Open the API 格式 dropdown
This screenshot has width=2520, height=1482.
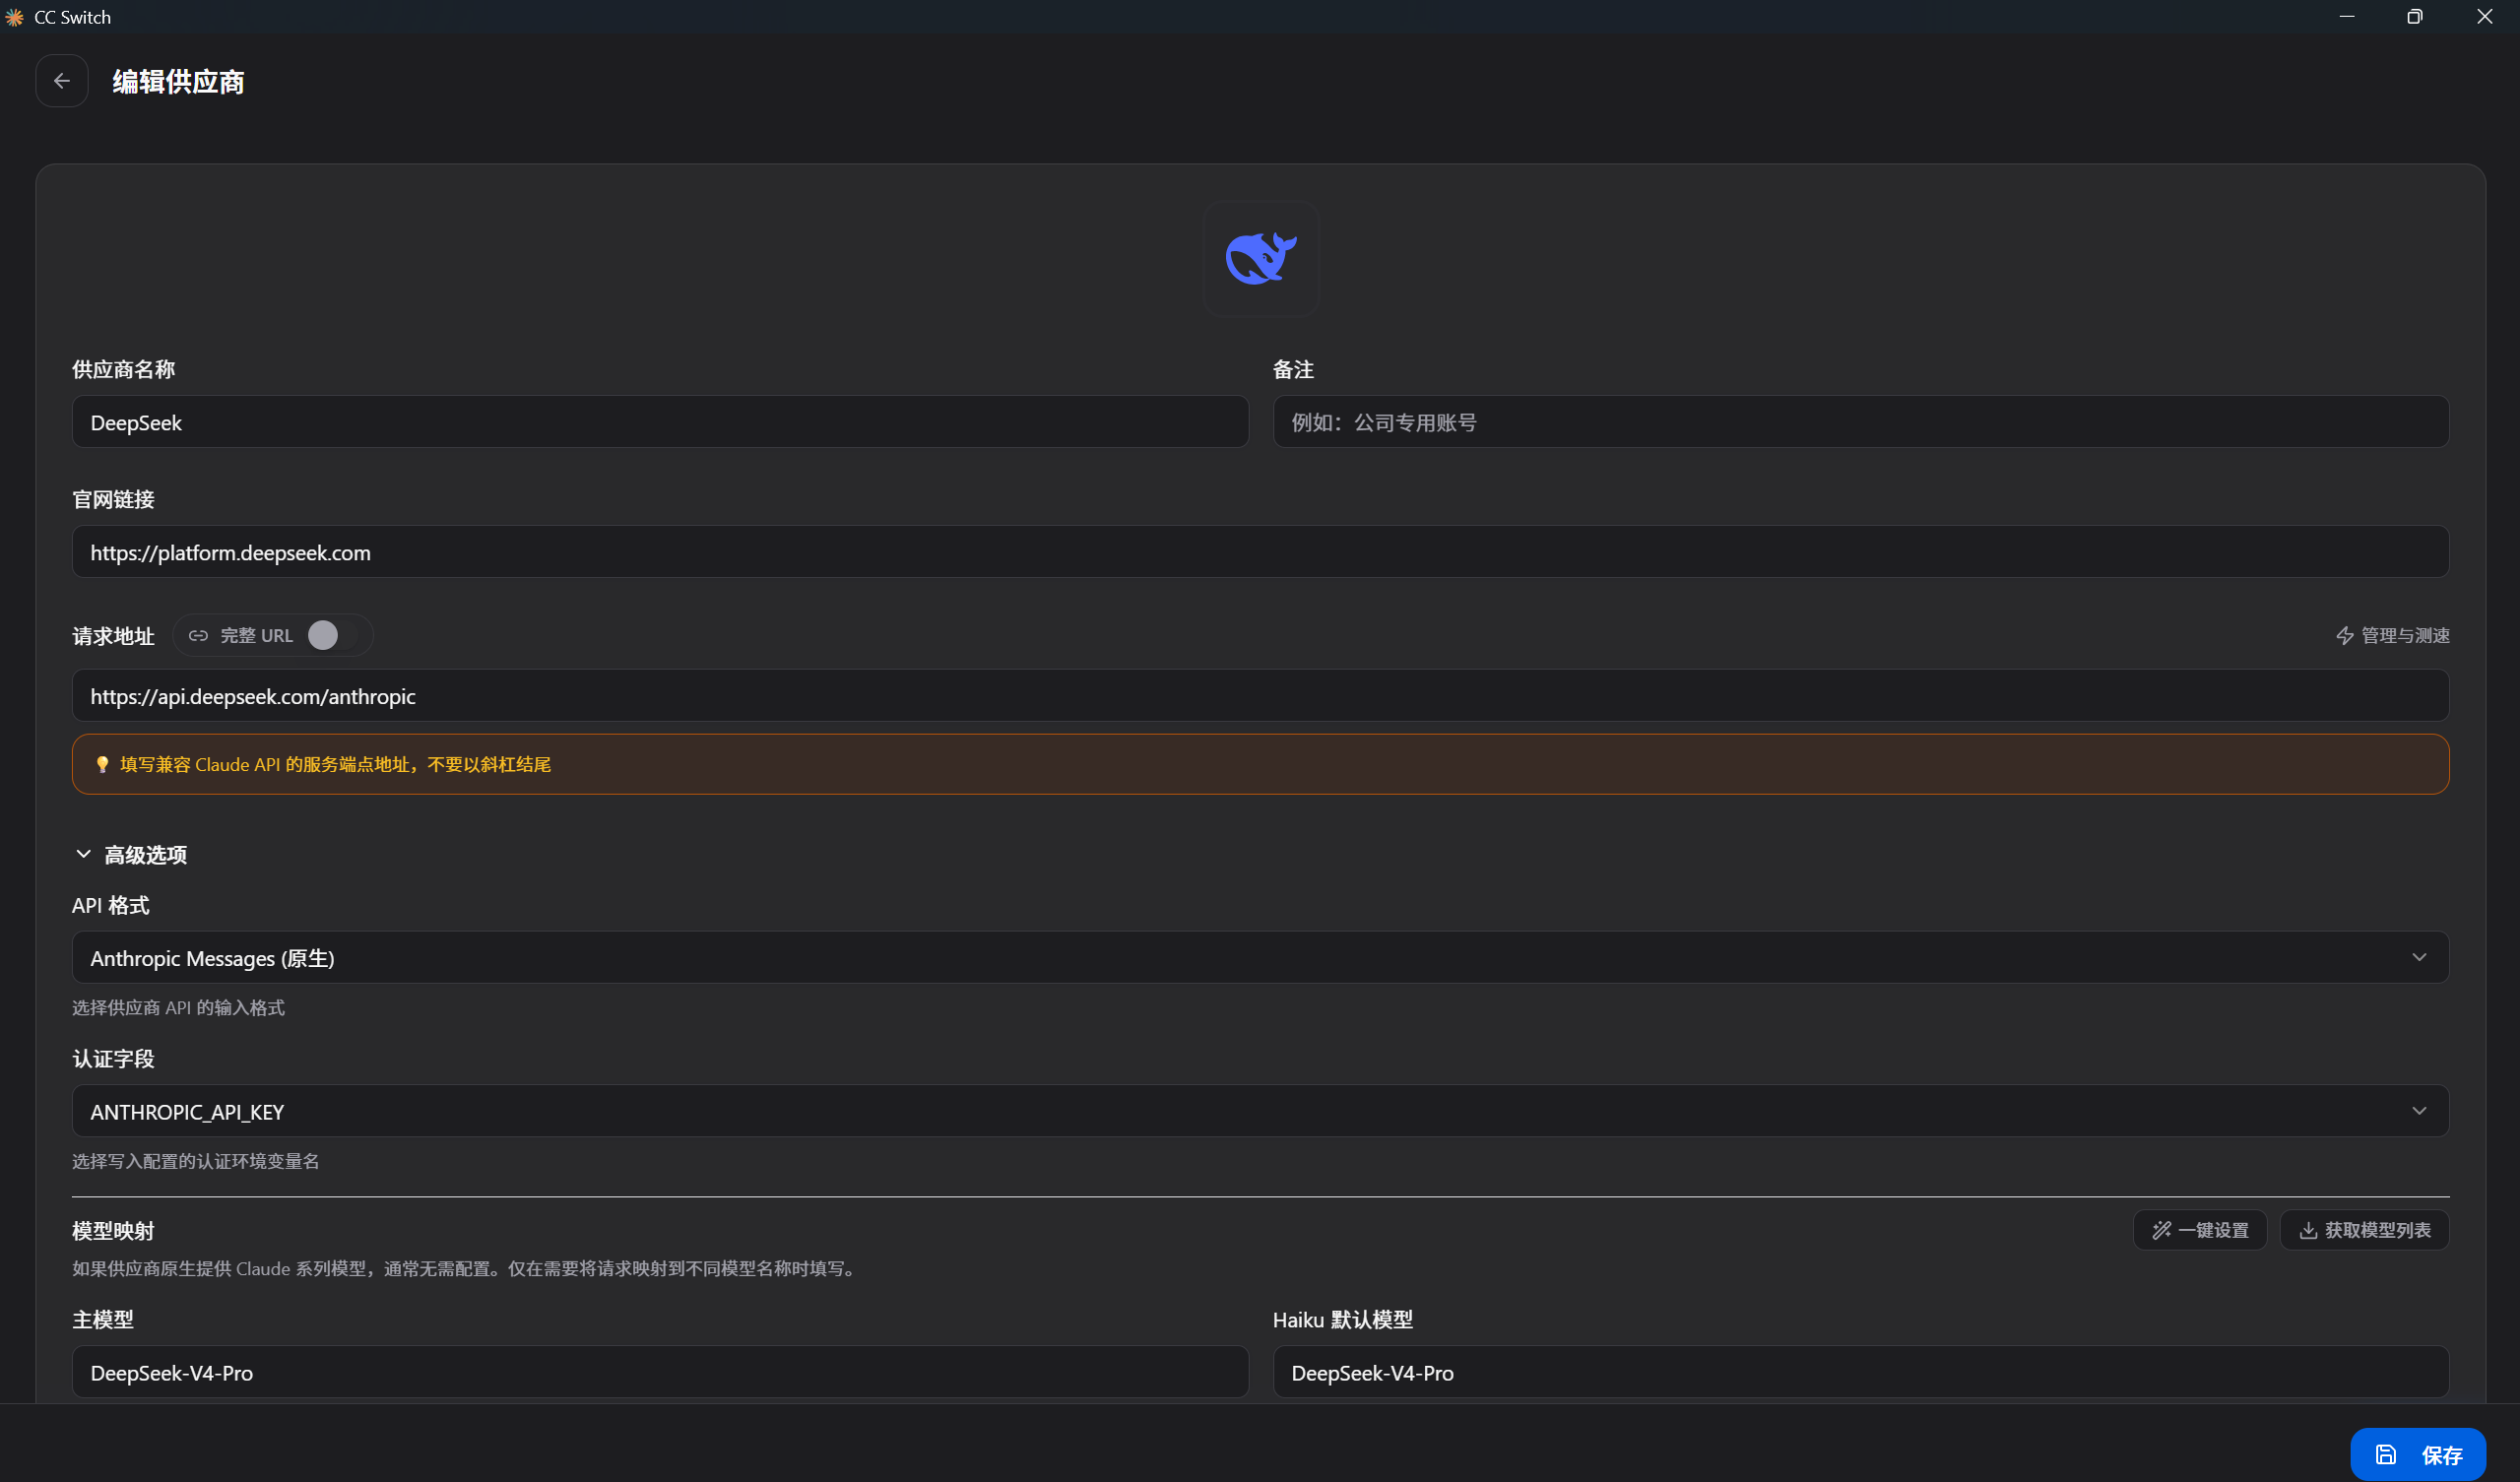tap(1260, 958)
